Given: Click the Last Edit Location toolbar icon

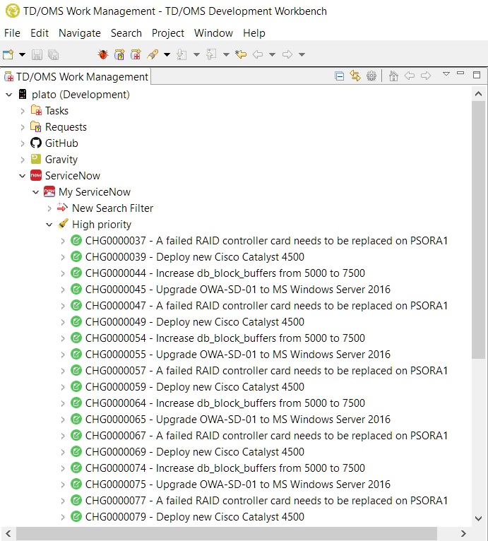Looking at the screenshot, I should pyautogui.click(x=241, y=54).
